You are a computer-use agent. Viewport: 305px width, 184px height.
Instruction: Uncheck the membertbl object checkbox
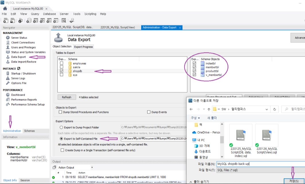[194, 67]
